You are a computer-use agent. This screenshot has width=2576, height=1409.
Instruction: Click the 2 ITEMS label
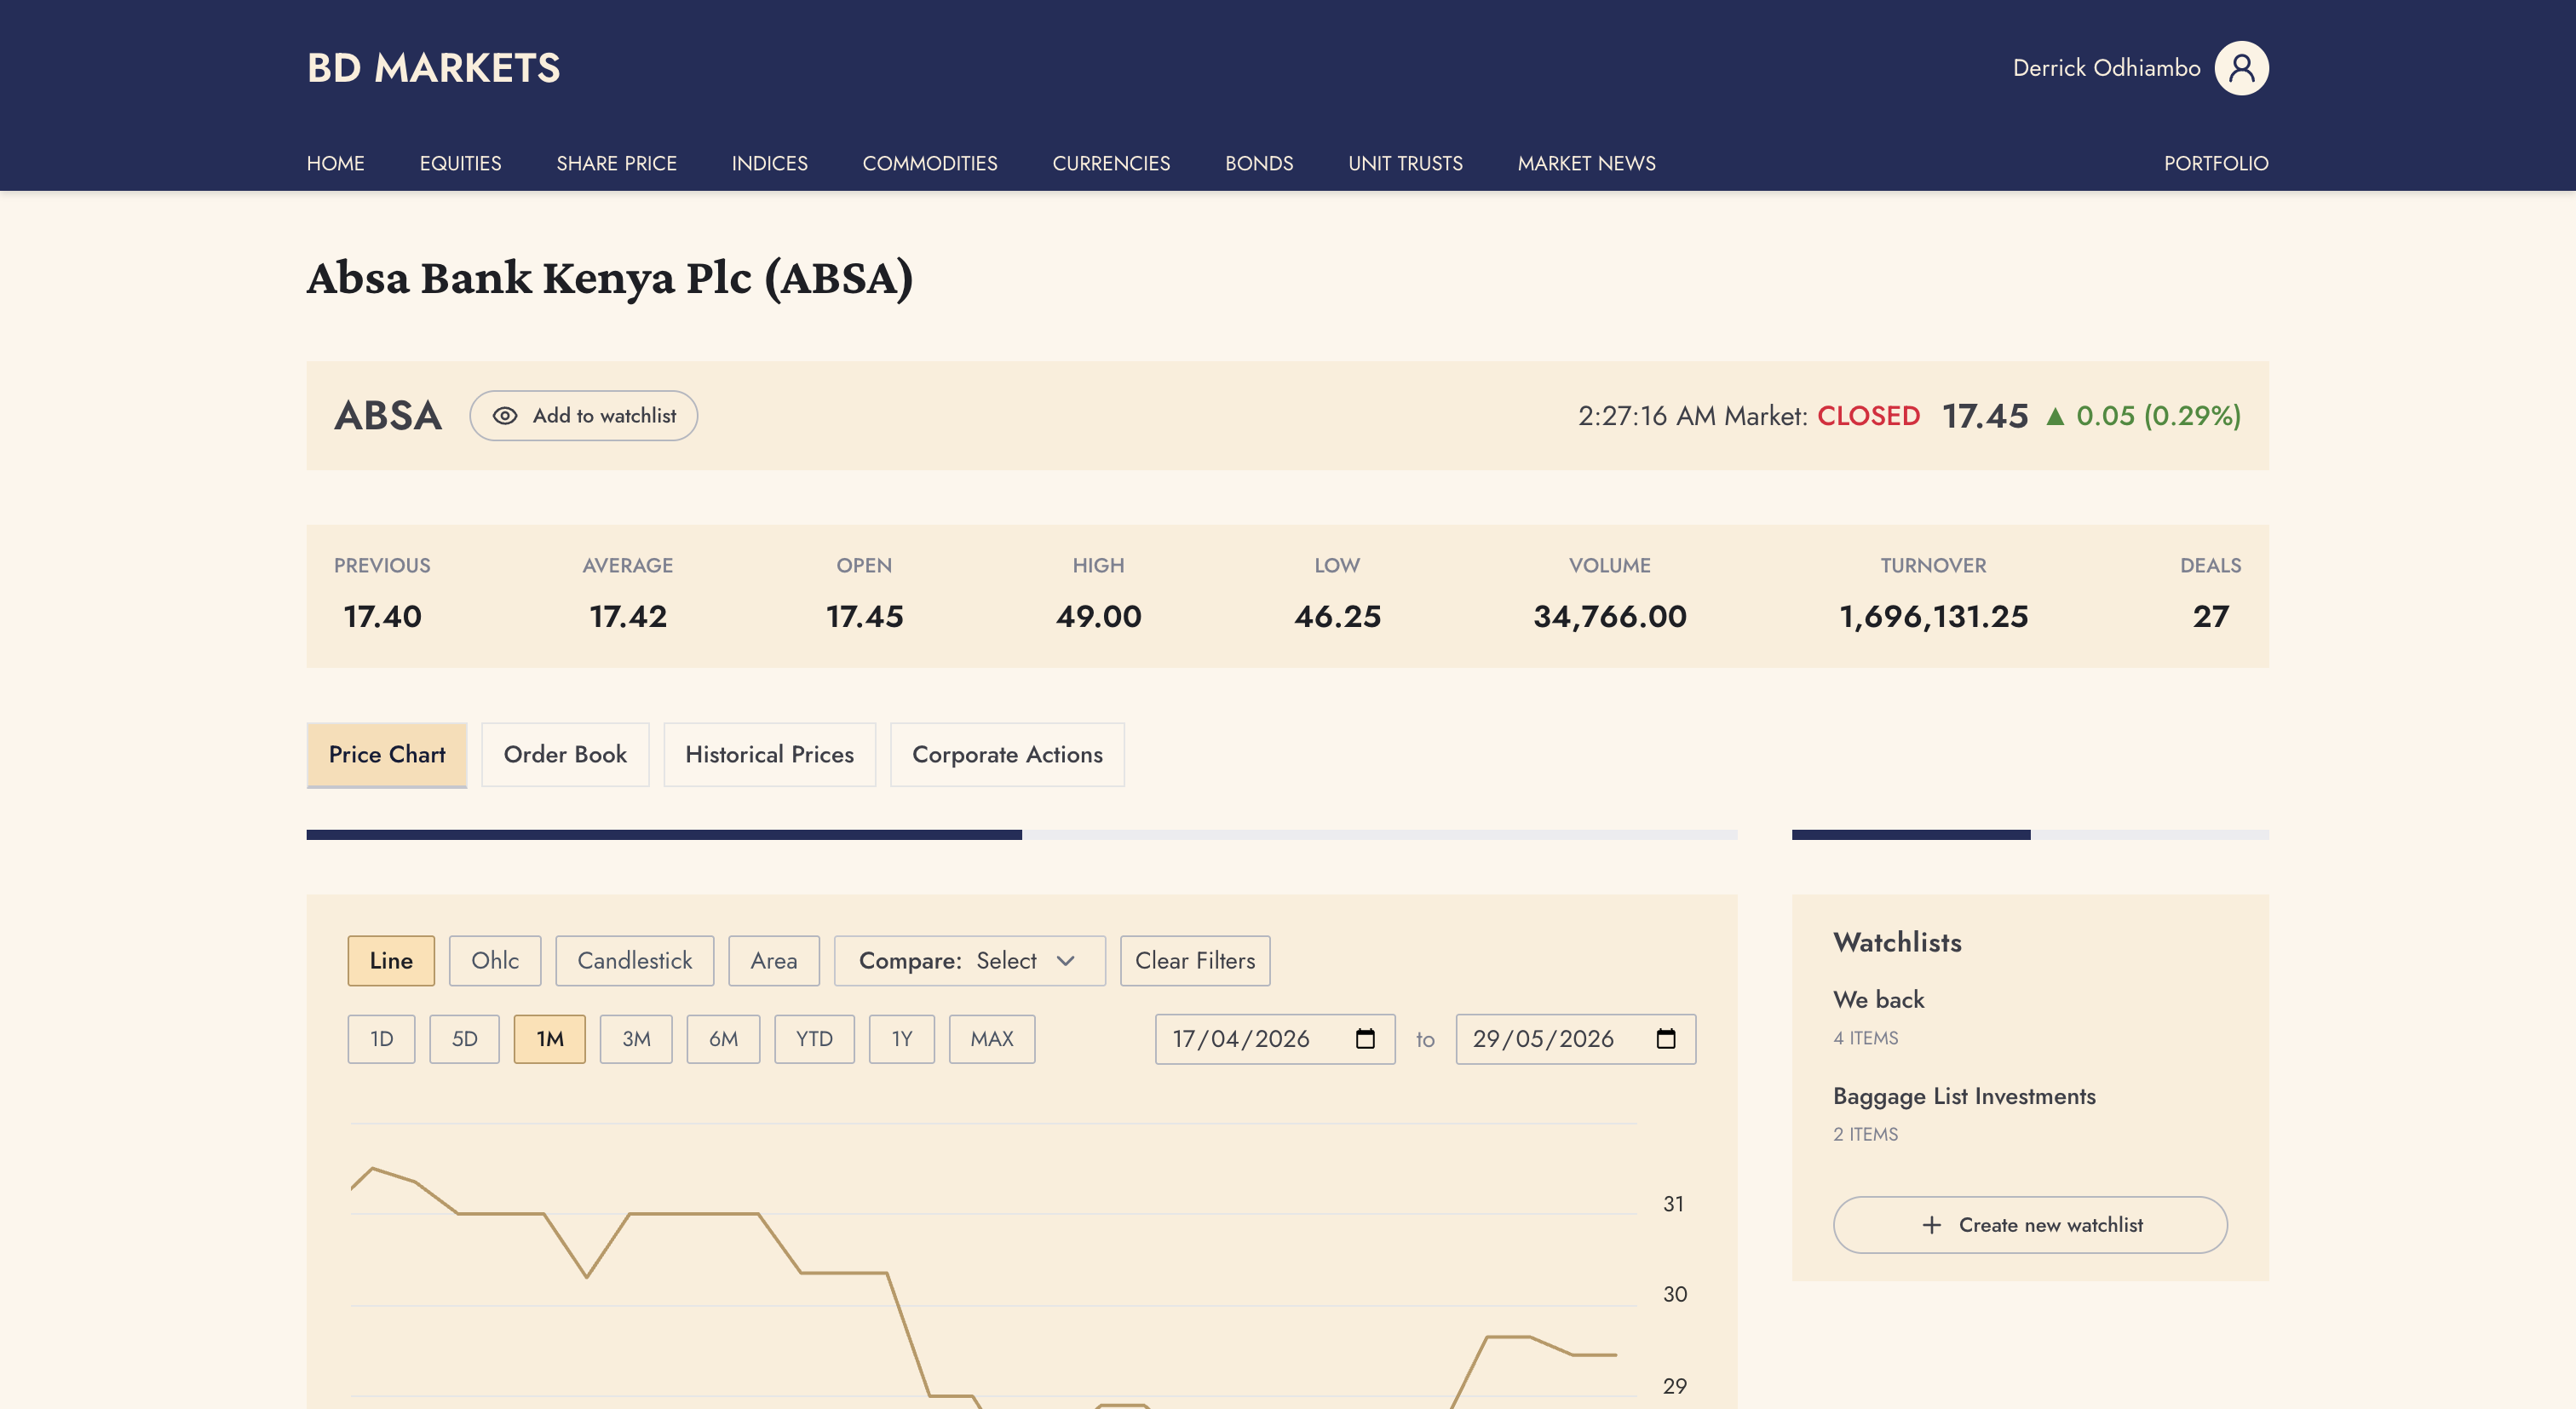(x=1865, y=1135)
